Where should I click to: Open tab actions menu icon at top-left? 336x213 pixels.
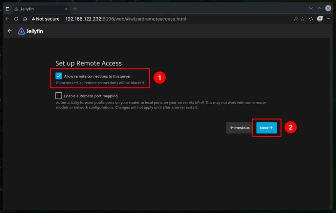pyautogui.click(x=8, y=9)
